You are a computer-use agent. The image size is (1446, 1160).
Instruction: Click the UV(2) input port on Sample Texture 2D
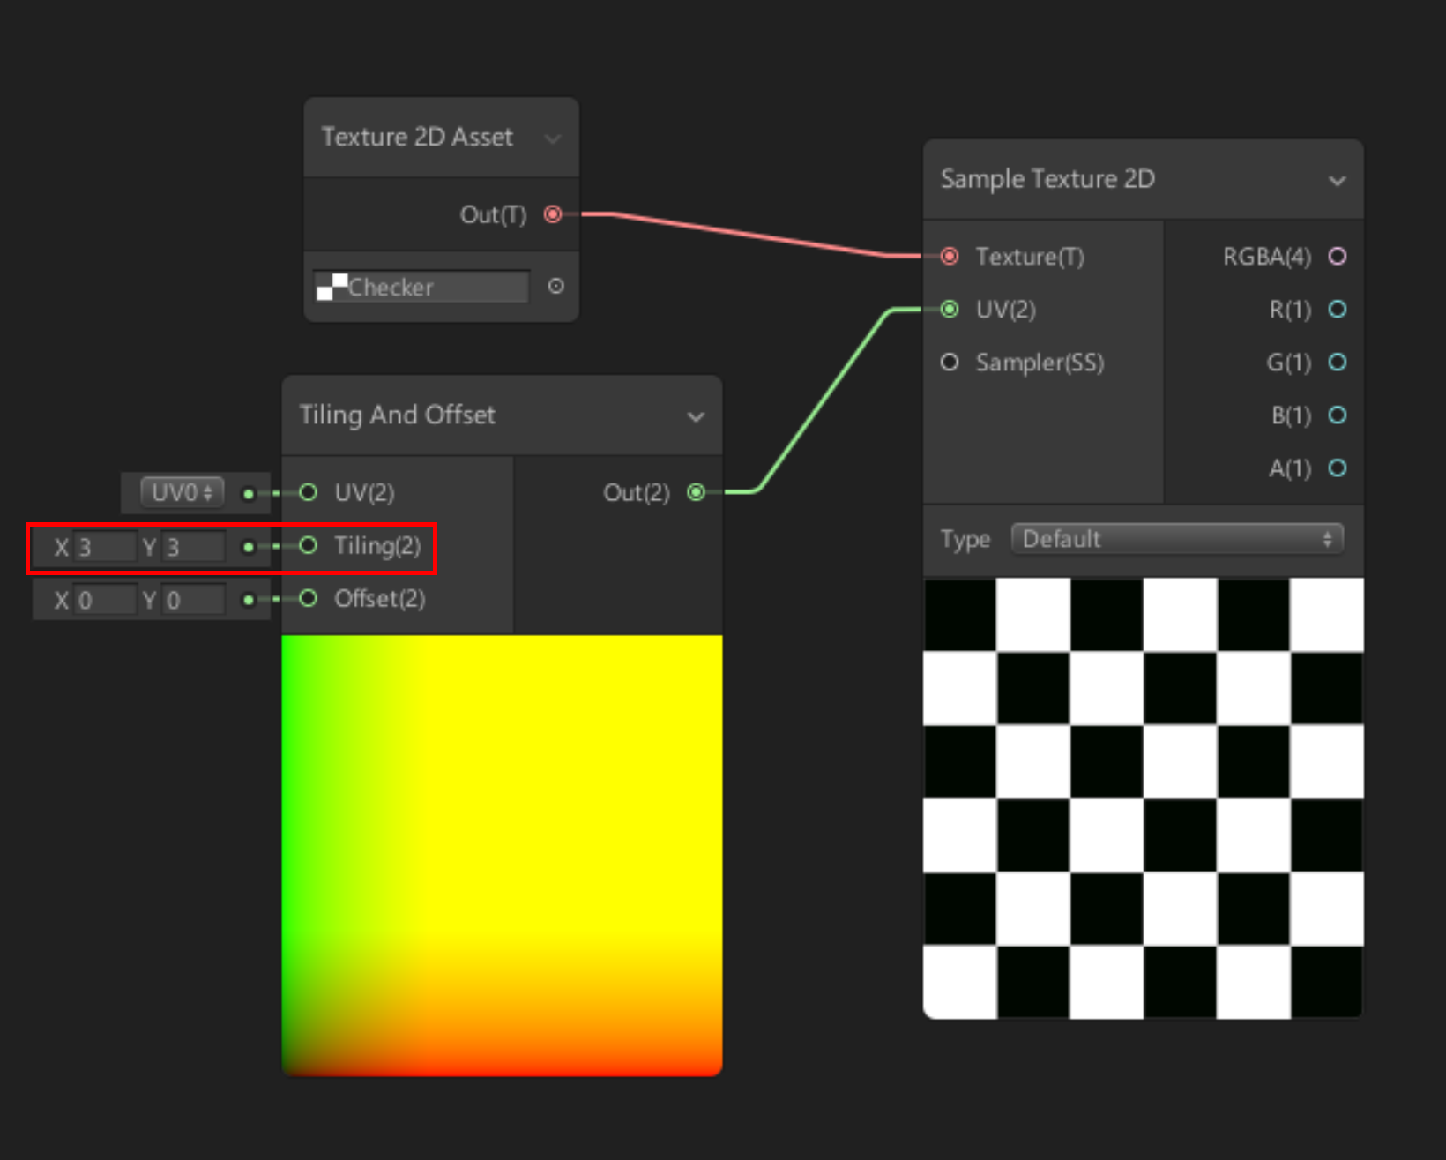[950, 310]
